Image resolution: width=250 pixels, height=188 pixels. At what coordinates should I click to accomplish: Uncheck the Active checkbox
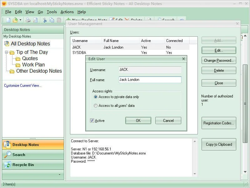click(x=92, y=121)
